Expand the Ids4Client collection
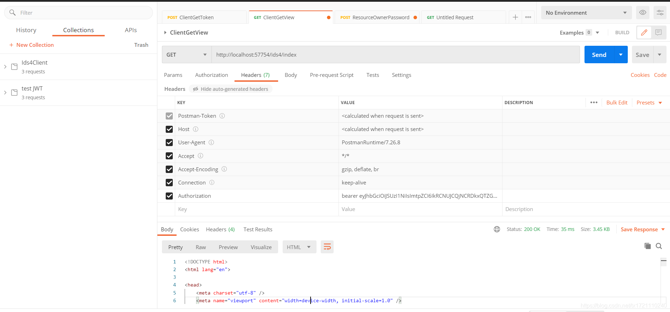This screenshot has width=670, height=312. tap(5, 66)
